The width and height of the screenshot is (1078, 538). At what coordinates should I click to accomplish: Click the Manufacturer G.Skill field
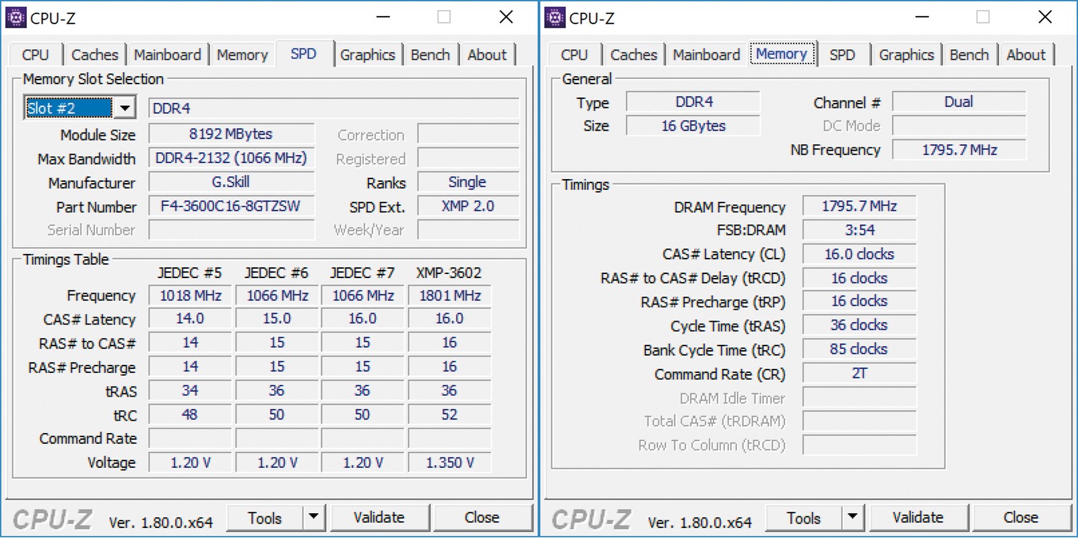tap(231, 182)
